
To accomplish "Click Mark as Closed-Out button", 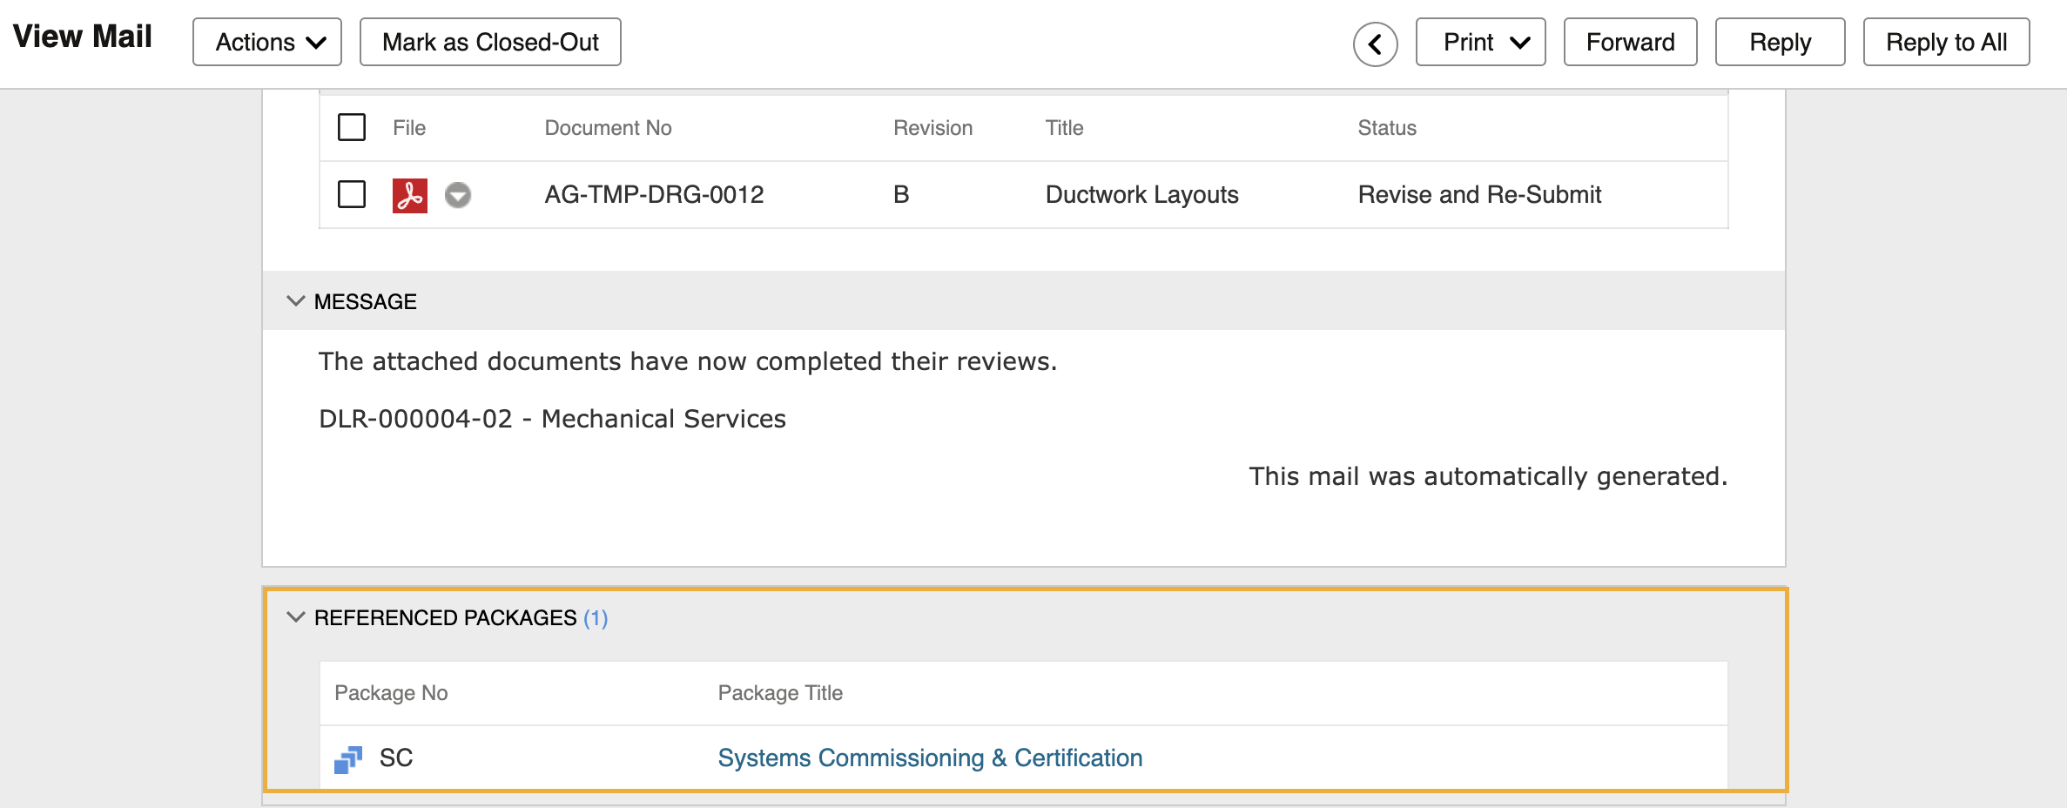I will point(490,42).
